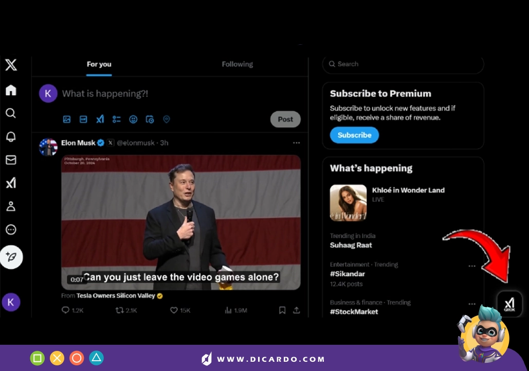Bookmark the Elon Musk post
This screenshot has width=529, height=371.
tap(282, 310)
